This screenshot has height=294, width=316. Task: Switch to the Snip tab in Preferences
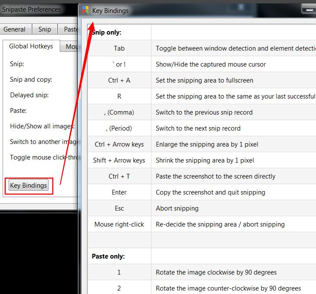(45, 29)
